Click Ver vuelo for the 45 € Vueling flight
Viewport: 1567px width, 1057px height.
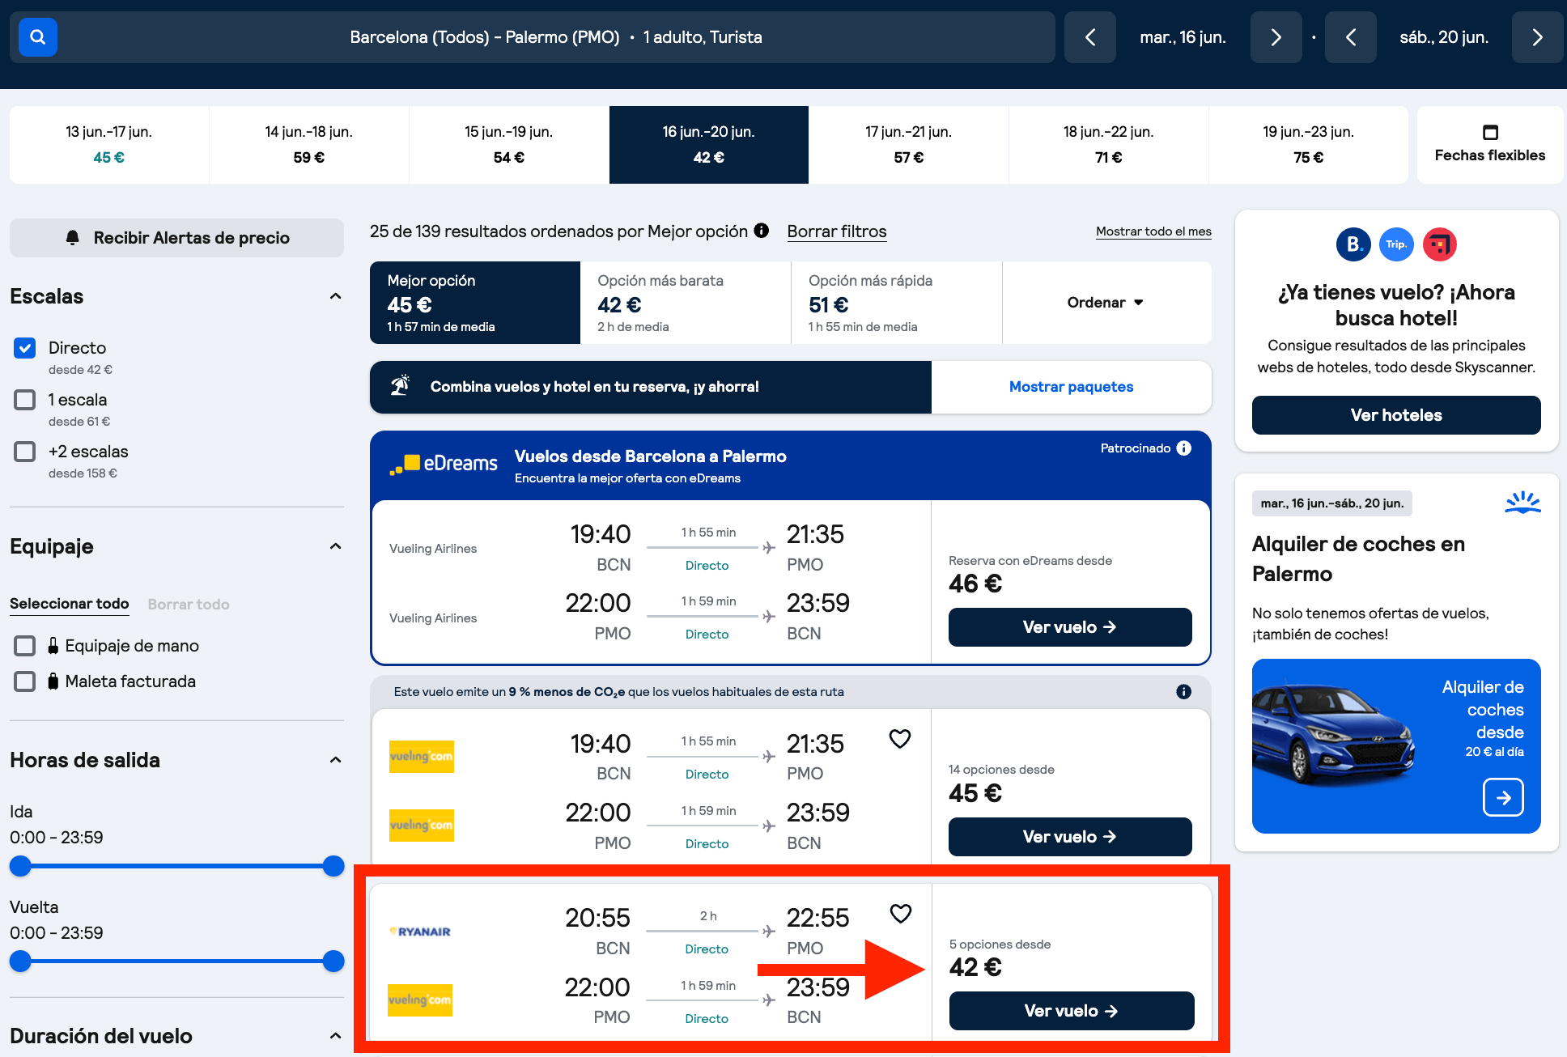pos(1070,837)
